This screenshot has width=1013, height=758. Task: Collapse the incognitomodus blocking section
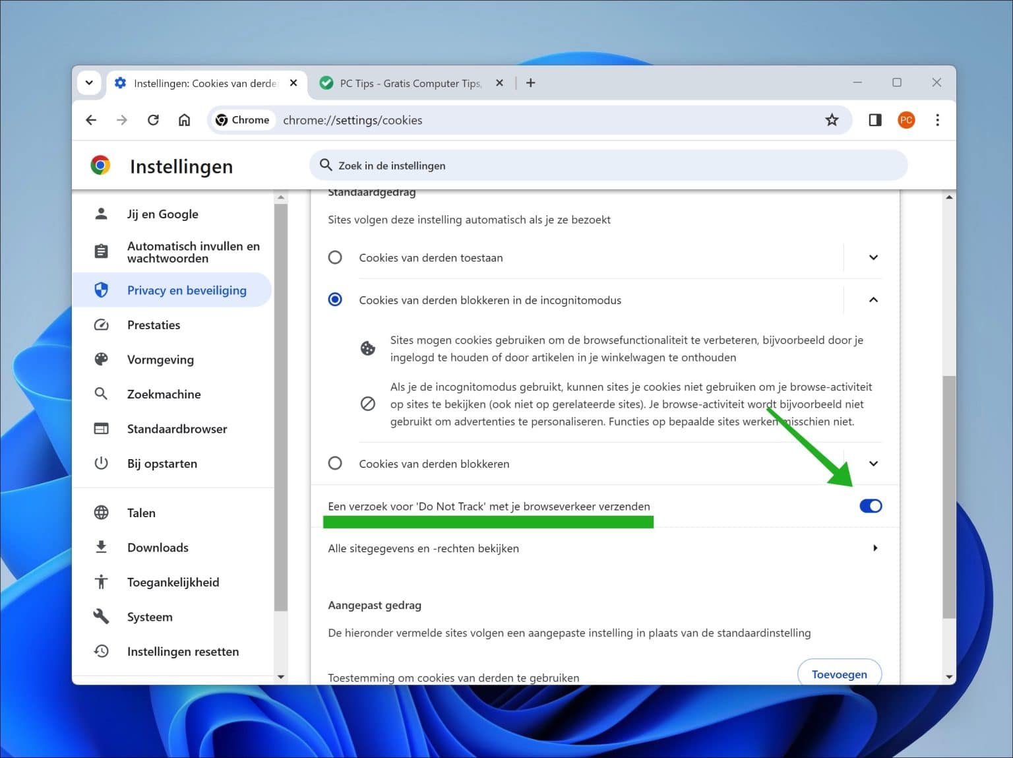(x=873, y=300)
